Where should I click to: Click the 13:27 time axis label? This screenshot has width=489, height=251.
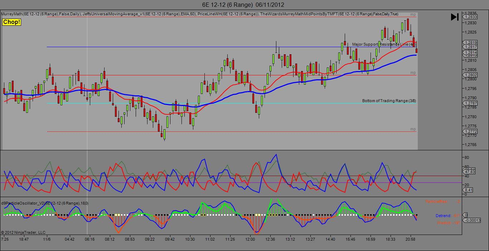pyautogui.click(x=310, y=239)
